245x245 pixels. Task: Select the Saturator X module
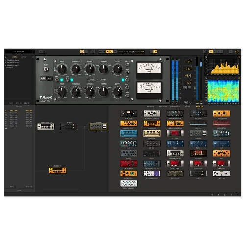128,173
